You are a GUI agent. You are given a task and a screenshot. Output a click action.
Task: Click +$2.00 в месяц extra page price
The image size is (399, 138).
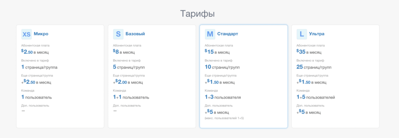[128, 82]
